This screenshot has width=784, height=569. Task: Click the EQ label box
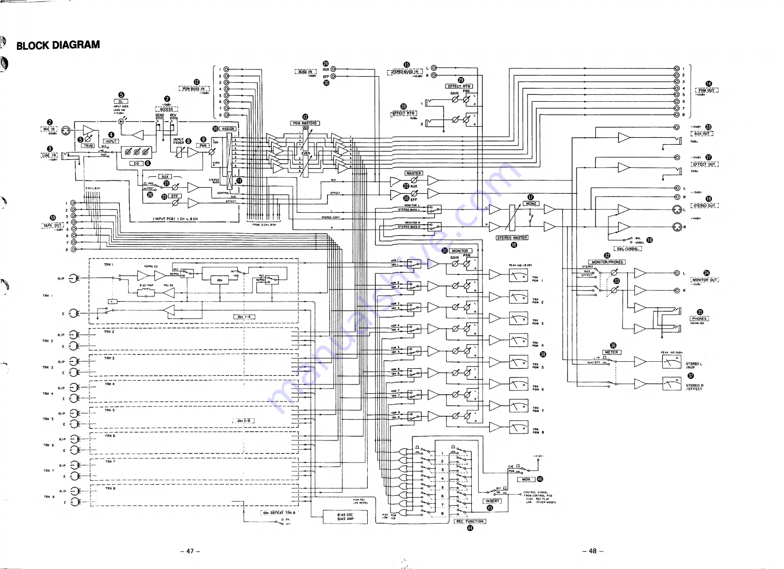click(x=136, y=163)
